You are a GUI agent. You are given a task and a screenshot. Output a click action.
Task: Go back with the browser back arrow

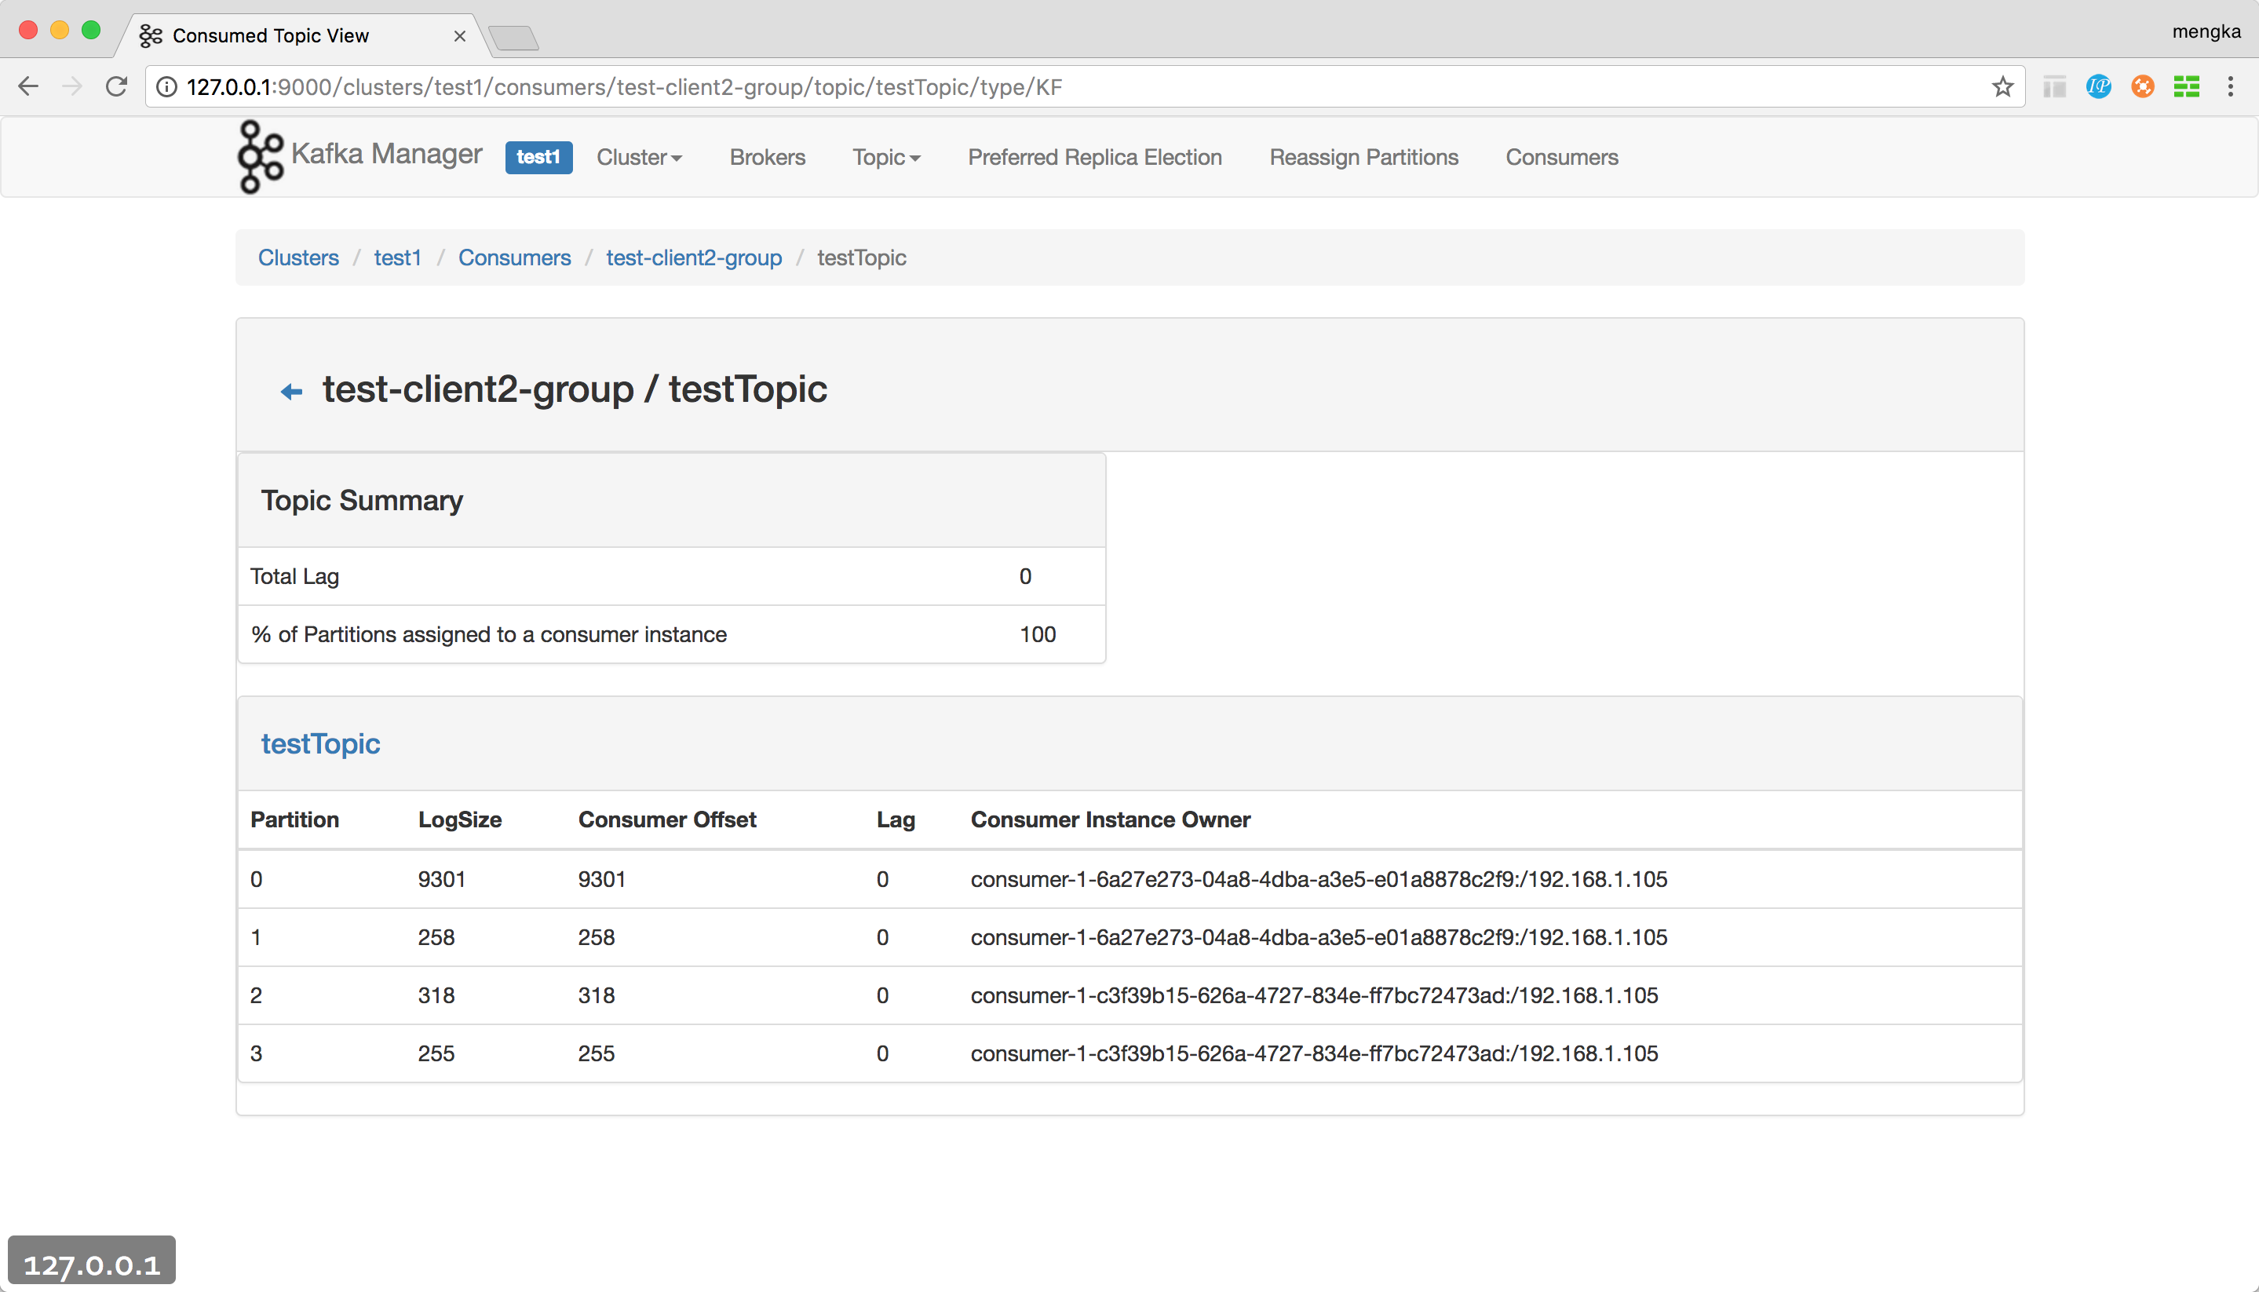(28, 87)
